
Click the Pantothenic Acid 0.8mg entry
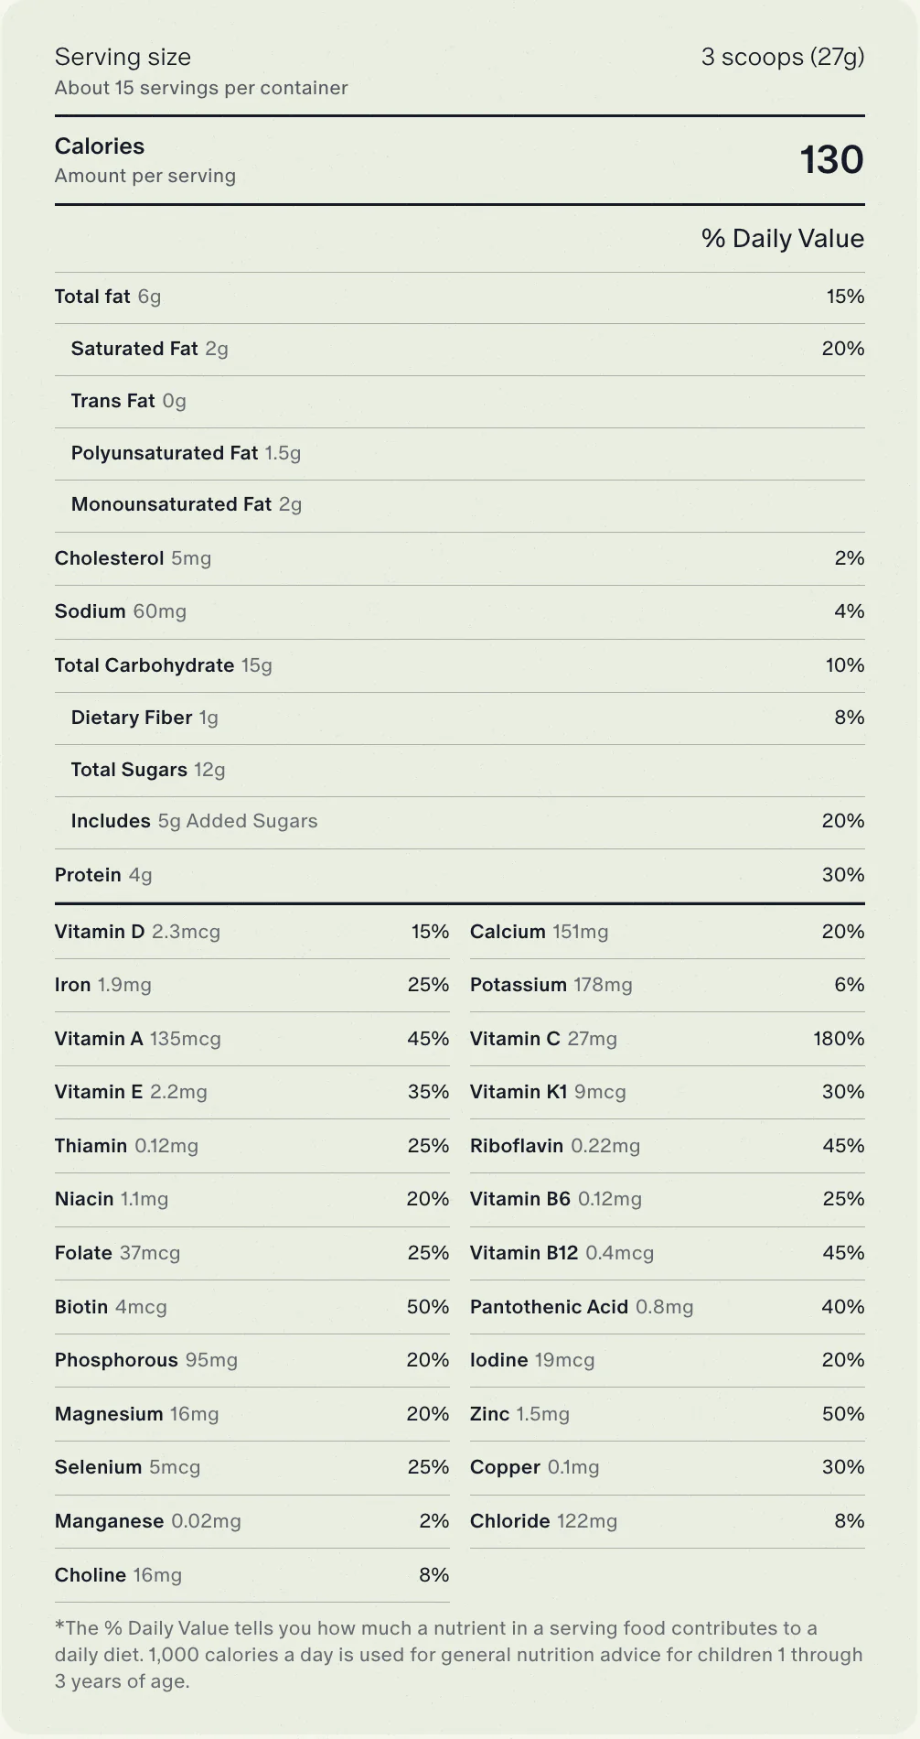click(x=582, y=1307)
